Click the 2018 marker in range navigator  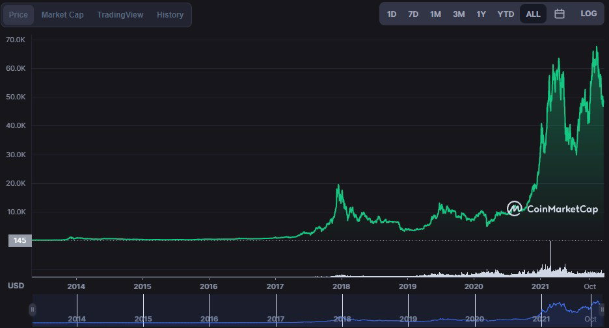[342, 319]
